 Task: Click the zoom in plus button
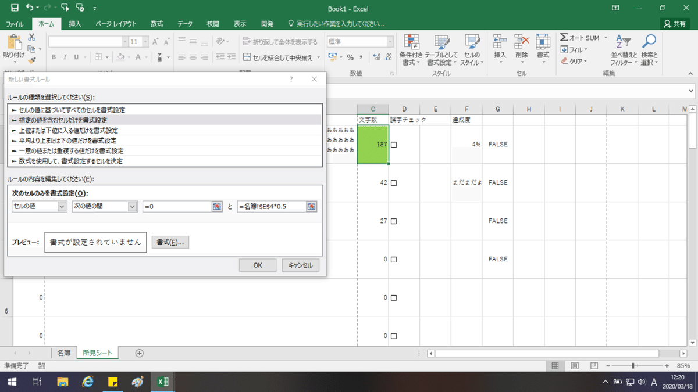pos(668,366)
